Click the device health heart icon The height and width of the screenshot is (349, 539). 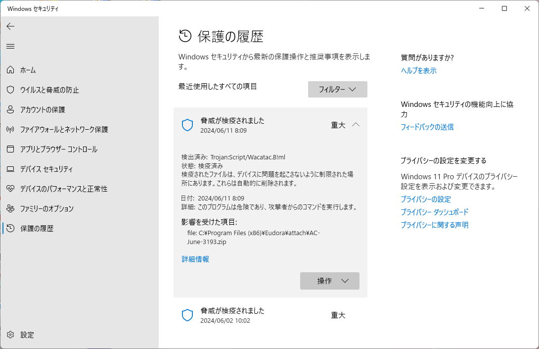click(10, 189)
